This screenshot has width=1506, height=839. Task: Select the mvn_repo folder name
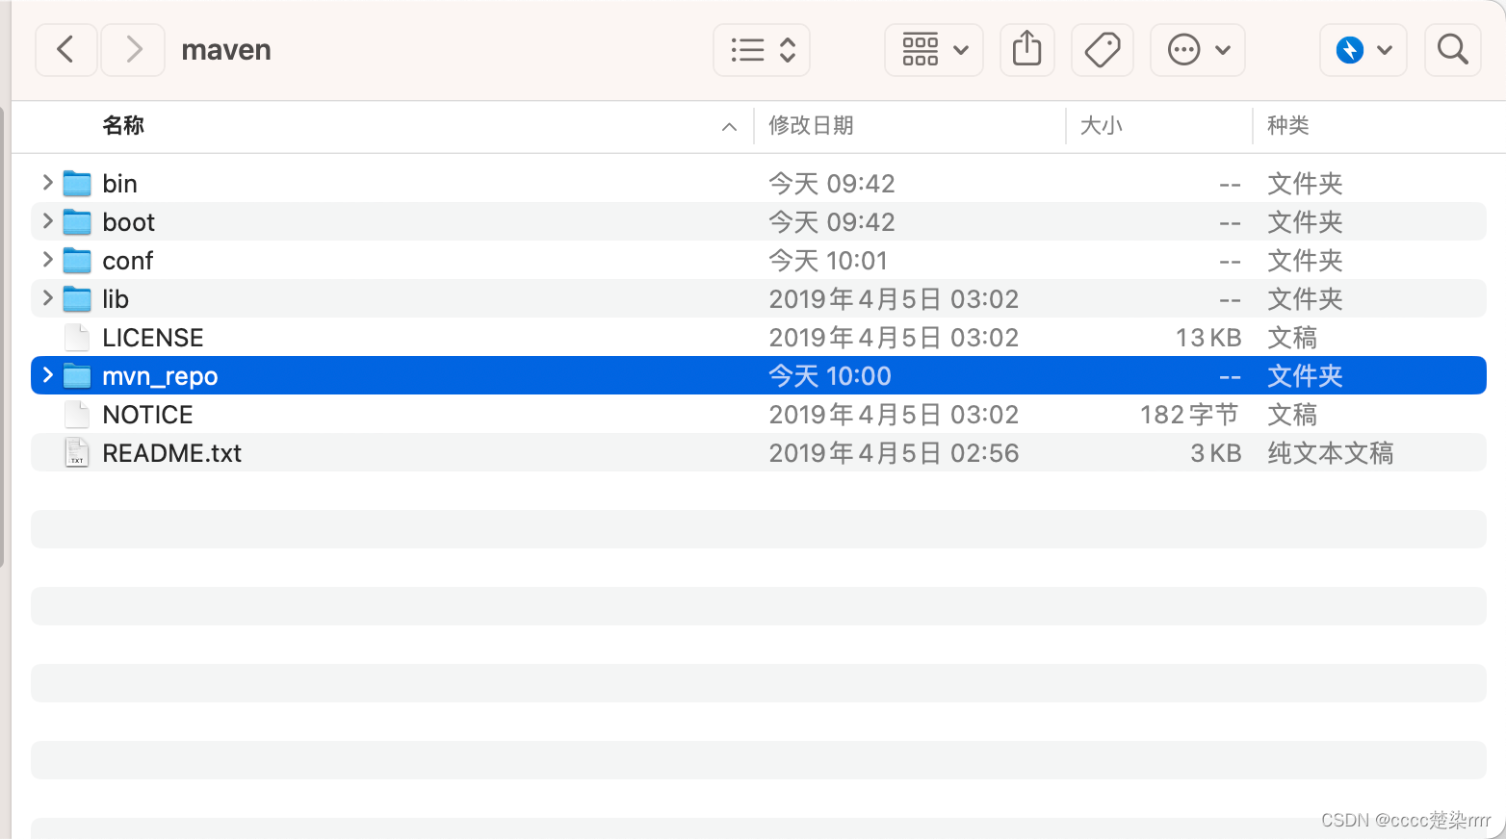pos(161,375)
